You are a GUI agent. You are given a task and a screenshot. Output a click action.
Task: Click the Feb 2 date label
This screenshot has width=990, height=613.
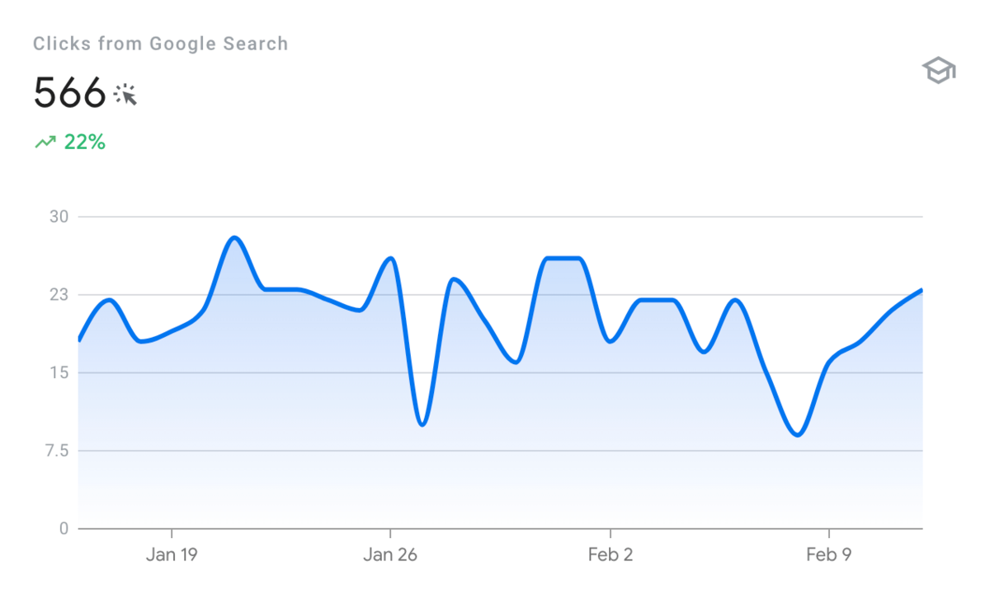tap(610, 555)
